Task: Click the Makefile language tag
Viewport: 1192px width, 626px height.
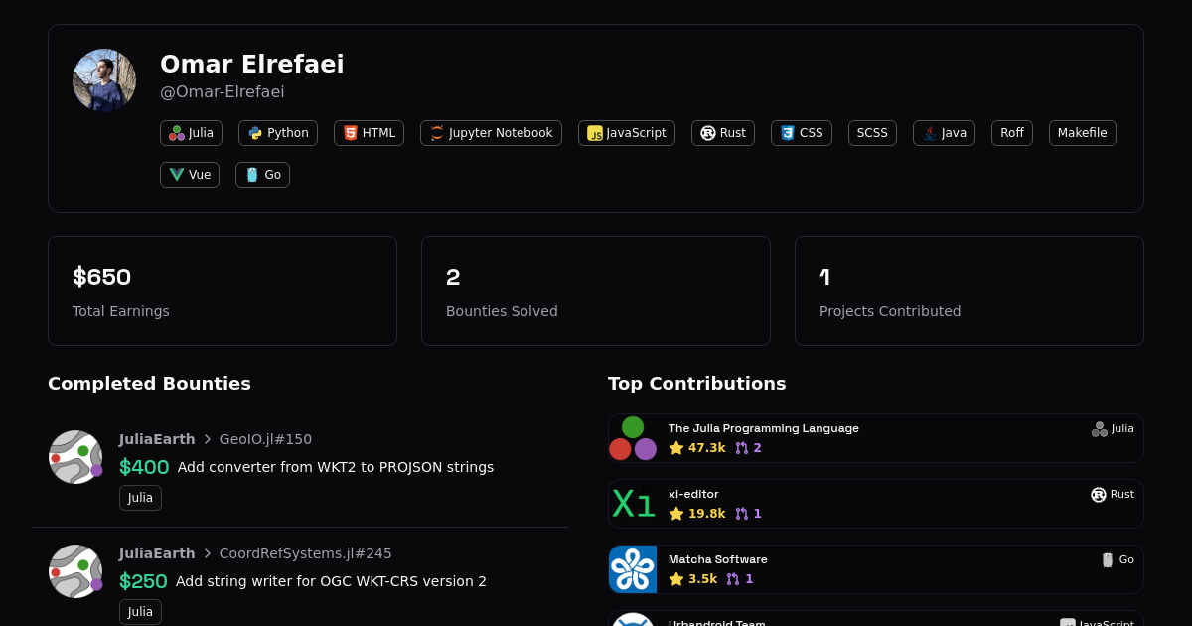Action: tap(1082, 133)
